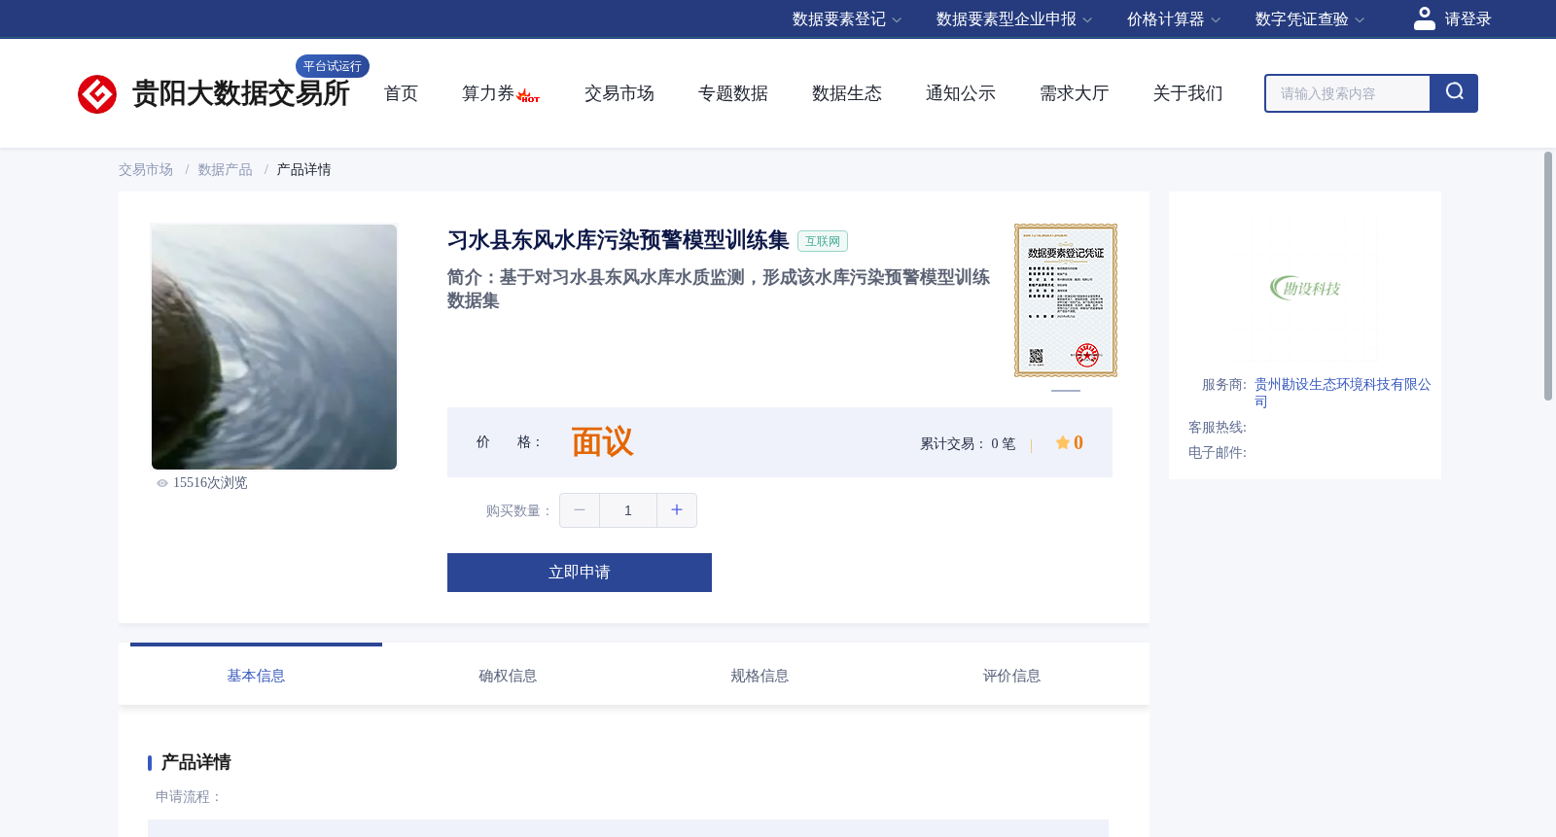Click the 面议 price text

tap(602, 442)
